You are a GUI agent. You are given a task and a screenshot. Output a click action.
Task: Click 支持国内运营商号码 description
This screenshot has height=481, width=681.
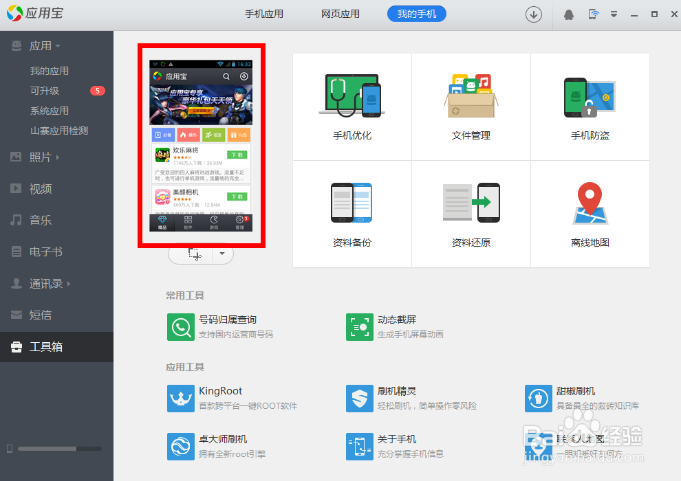click(236, 335)
